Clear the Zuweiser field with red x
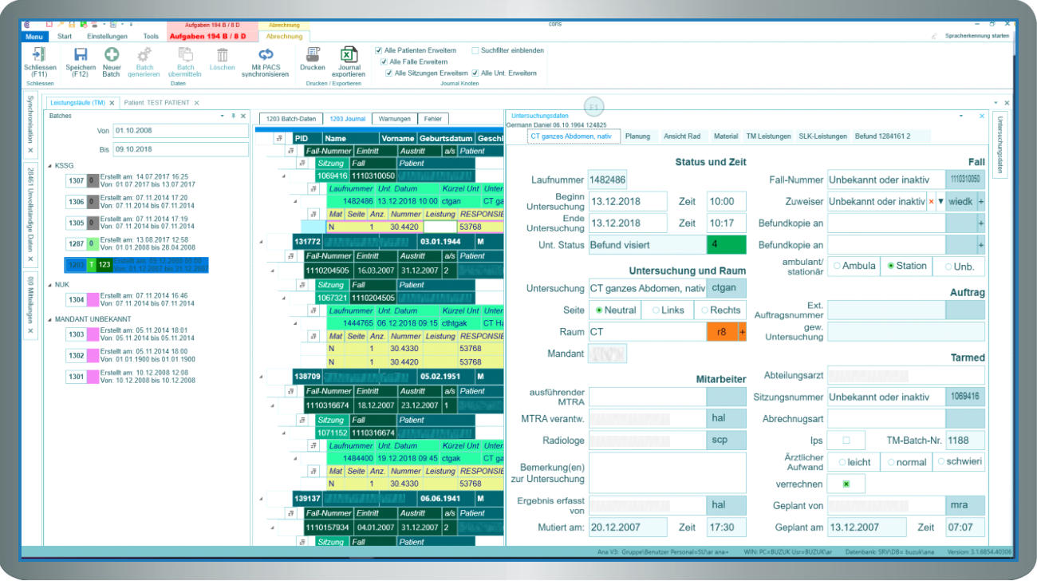Screen dimensions: 1037x581 click(931, 202)
